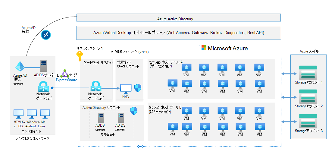Click the Microsoft four-square logo
The height and width of the screenshot is (158, 335).
(204, 48)
